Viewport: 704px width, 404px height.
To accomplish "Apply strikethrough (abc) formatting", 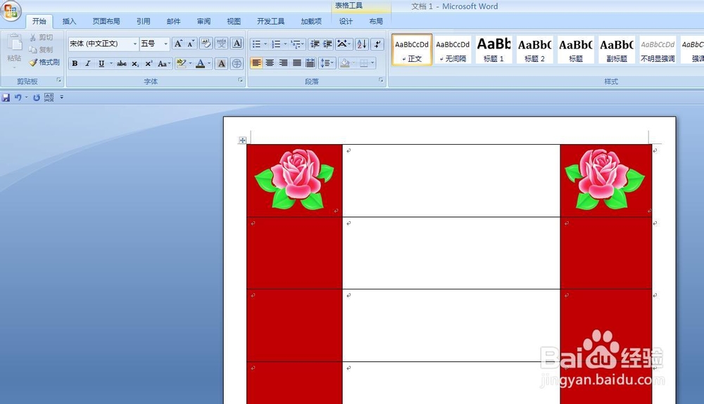I will click(122, 64).
